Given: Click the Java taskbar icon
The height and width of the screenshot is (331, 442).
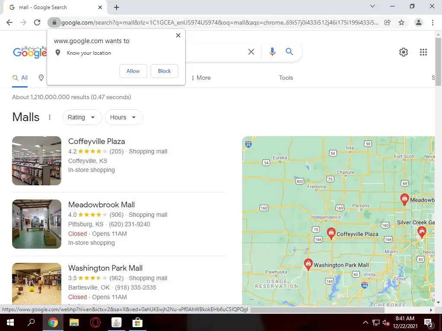Looking at the screenshot, I should (117, 322).
